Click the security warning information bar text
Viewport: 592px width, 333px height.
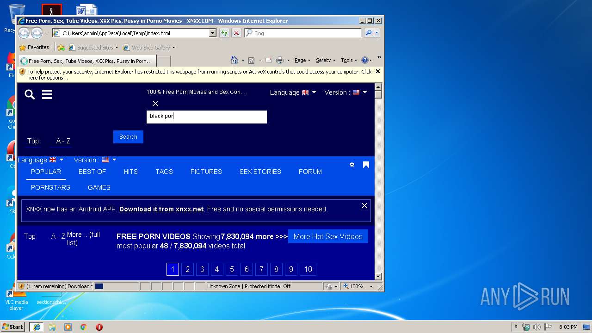tap(199, 74)
